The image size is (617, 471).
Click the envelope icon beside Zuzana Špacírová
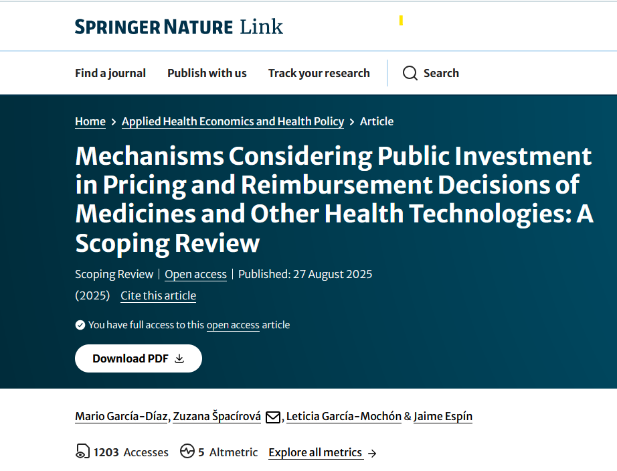273,417
